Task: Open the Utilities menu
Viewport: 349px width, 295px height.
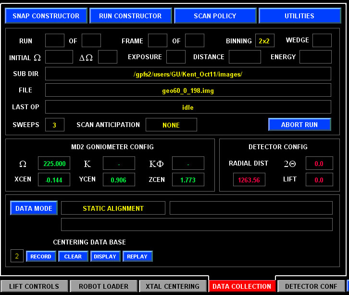Action: (x=299, y=16)
